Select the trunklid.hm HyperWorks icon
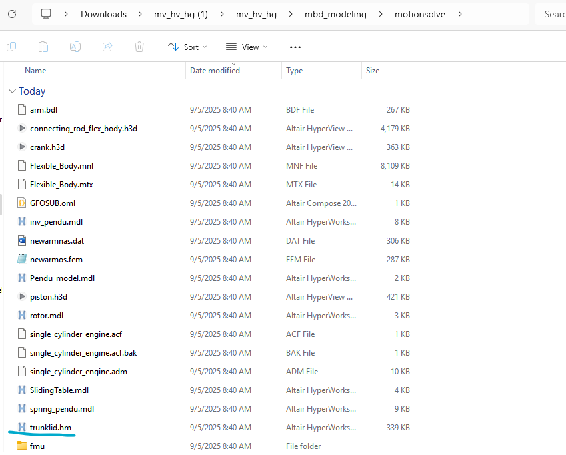 click(x=22, y=427)
